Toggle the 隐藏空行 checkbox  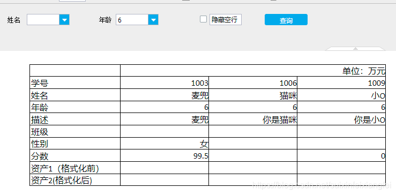coord(203,19)
